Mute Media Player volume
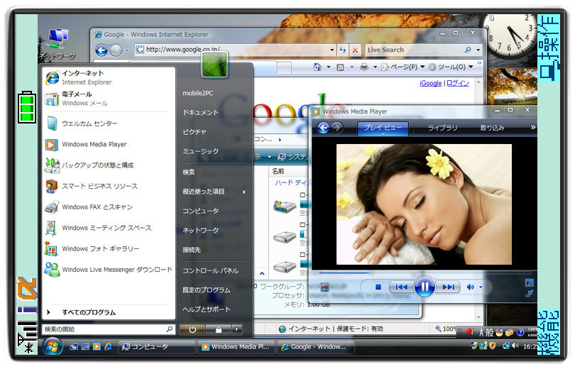 pyautogui.click(x=470, y=287)
